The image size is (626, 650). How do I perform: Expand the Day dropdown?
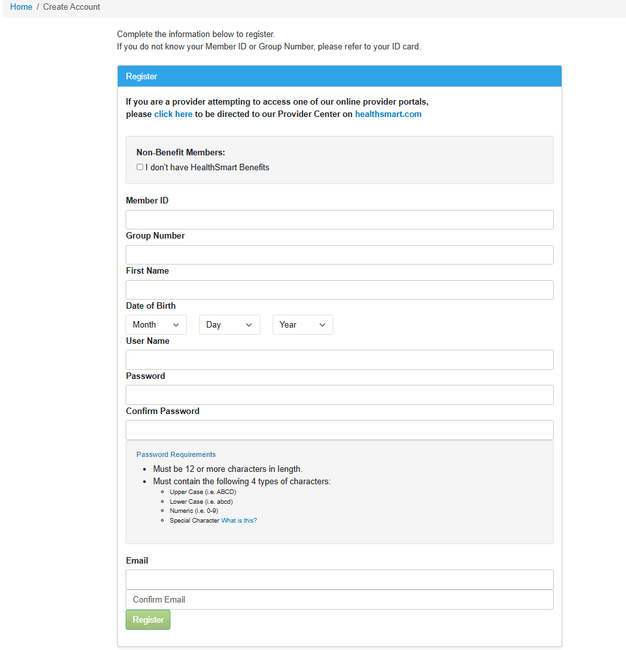click(x=229, y=325)
